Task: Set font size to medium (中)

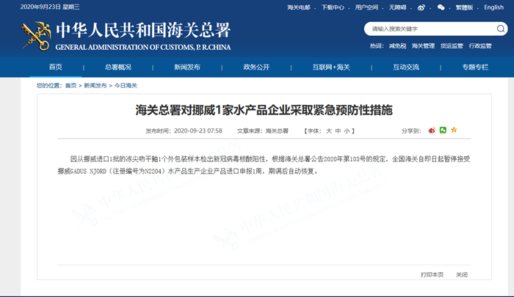Action: pos(338,131)
